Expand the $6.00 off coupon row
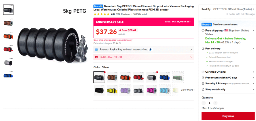This screenshot has height=121, width=256. tap(191, 57)
